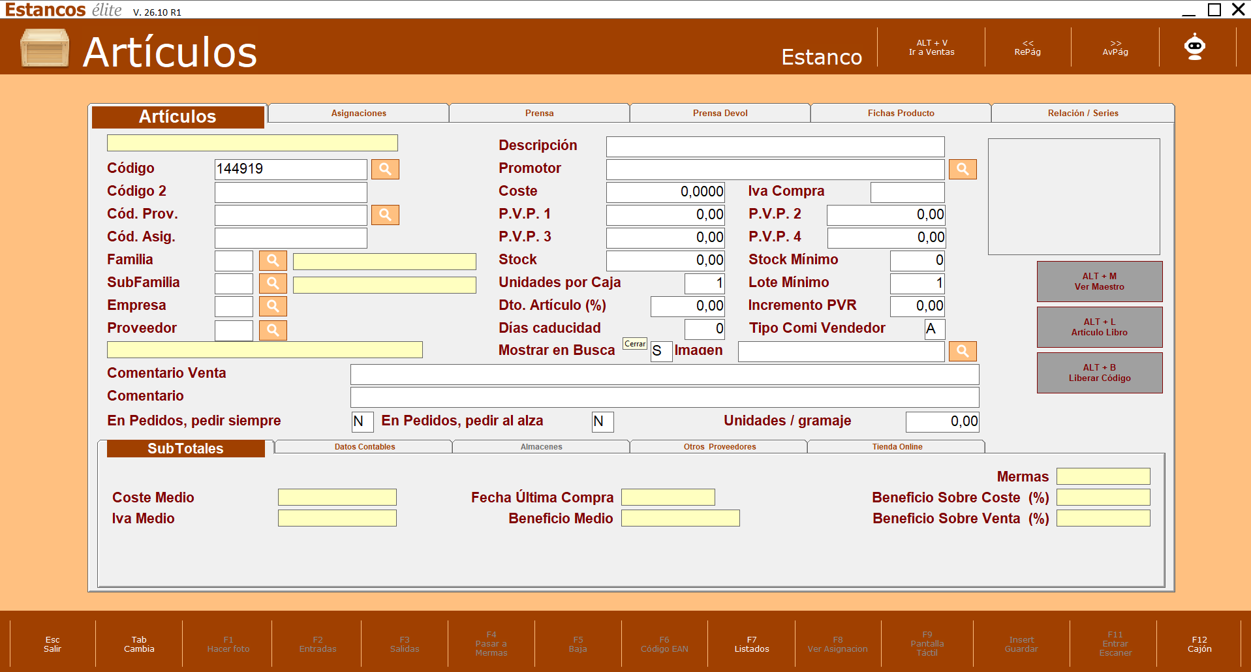Switch to the Asignaciones tab

(358, 113)
